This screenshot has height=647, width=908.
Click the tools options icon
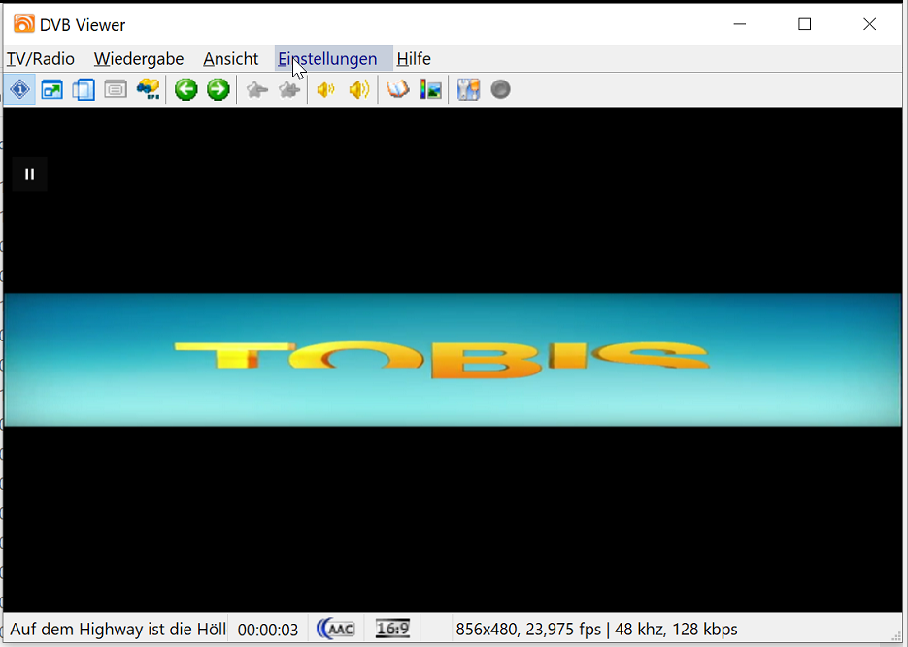pos(468,90)
